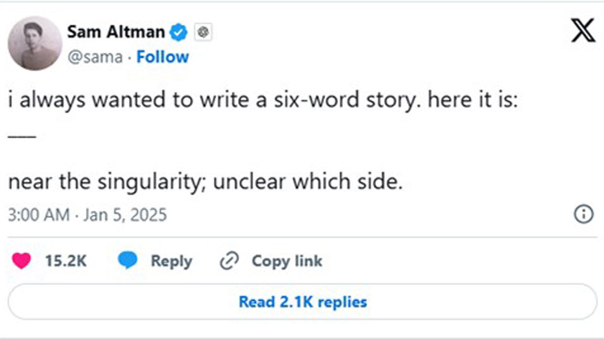
Task: Click the "near the singularity" story line
Action: pyautogui.click(x=205, y=182)
